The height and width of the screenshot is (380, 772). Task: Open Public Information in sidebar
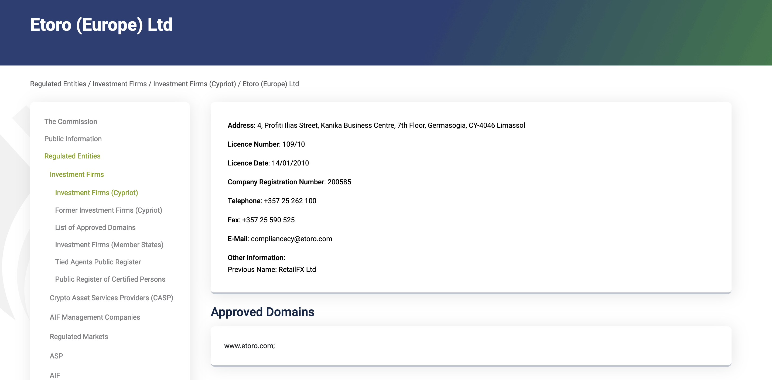73,139
